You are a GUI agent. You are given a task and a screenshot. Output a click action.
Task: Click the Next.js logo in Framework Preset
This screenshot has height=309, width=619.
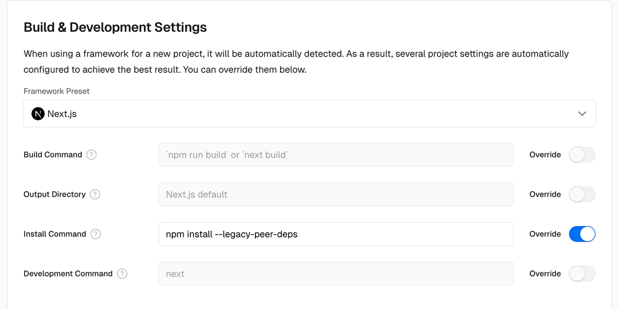click(x=38, y=113)
